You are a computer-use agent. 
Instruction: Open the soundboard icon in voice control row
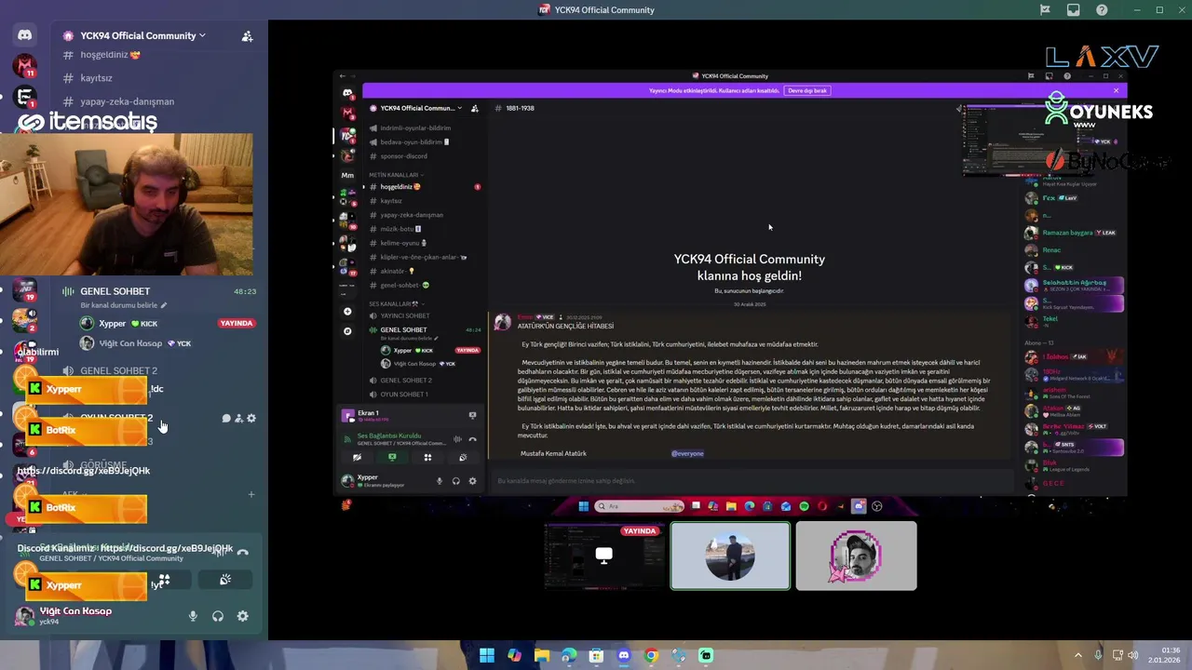[x=225, y=579]
